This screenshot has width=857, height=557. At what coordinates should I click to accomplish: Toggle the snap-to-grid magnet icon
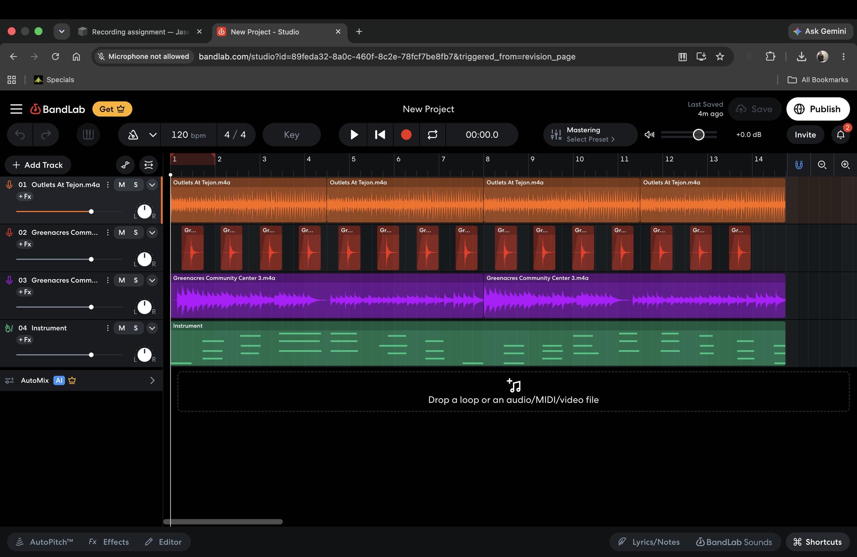[799, 165]
